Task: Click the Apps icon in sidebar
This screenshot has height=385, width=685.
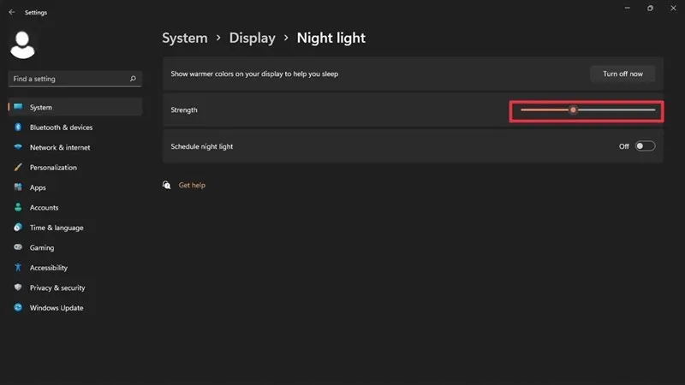Action: (18, 187)
